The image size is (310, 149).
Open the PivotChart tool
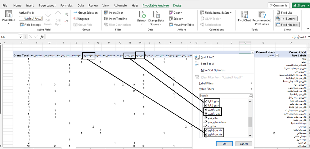[244, 16]
